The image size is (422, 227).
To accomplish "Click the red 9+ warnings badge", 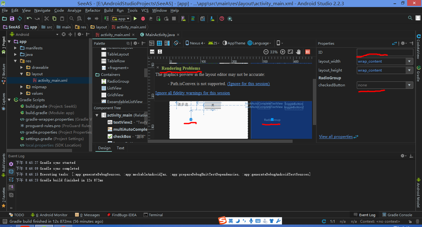I will [x=307, y=52].
